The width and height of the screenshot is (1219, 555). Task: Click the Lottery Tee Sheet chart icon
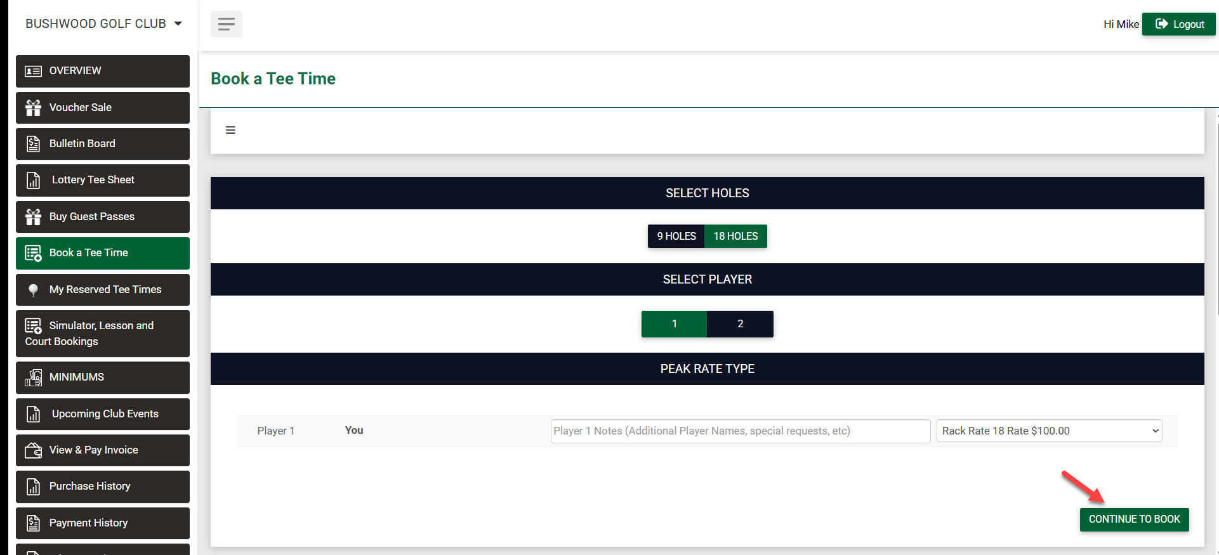(x=33, y=180)
